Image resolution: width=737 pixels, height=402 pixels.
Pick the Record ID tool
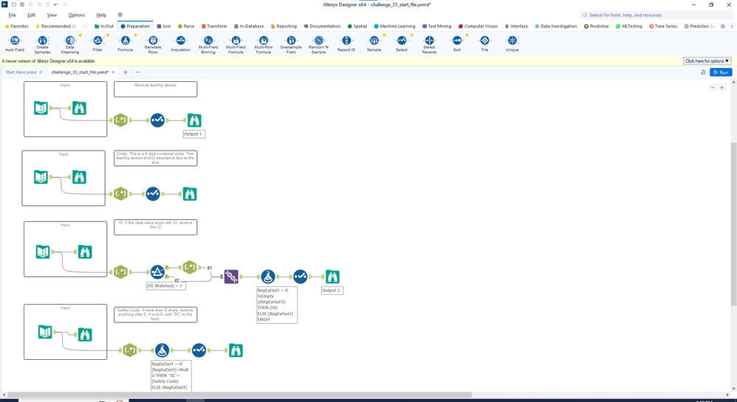point(346,41)
